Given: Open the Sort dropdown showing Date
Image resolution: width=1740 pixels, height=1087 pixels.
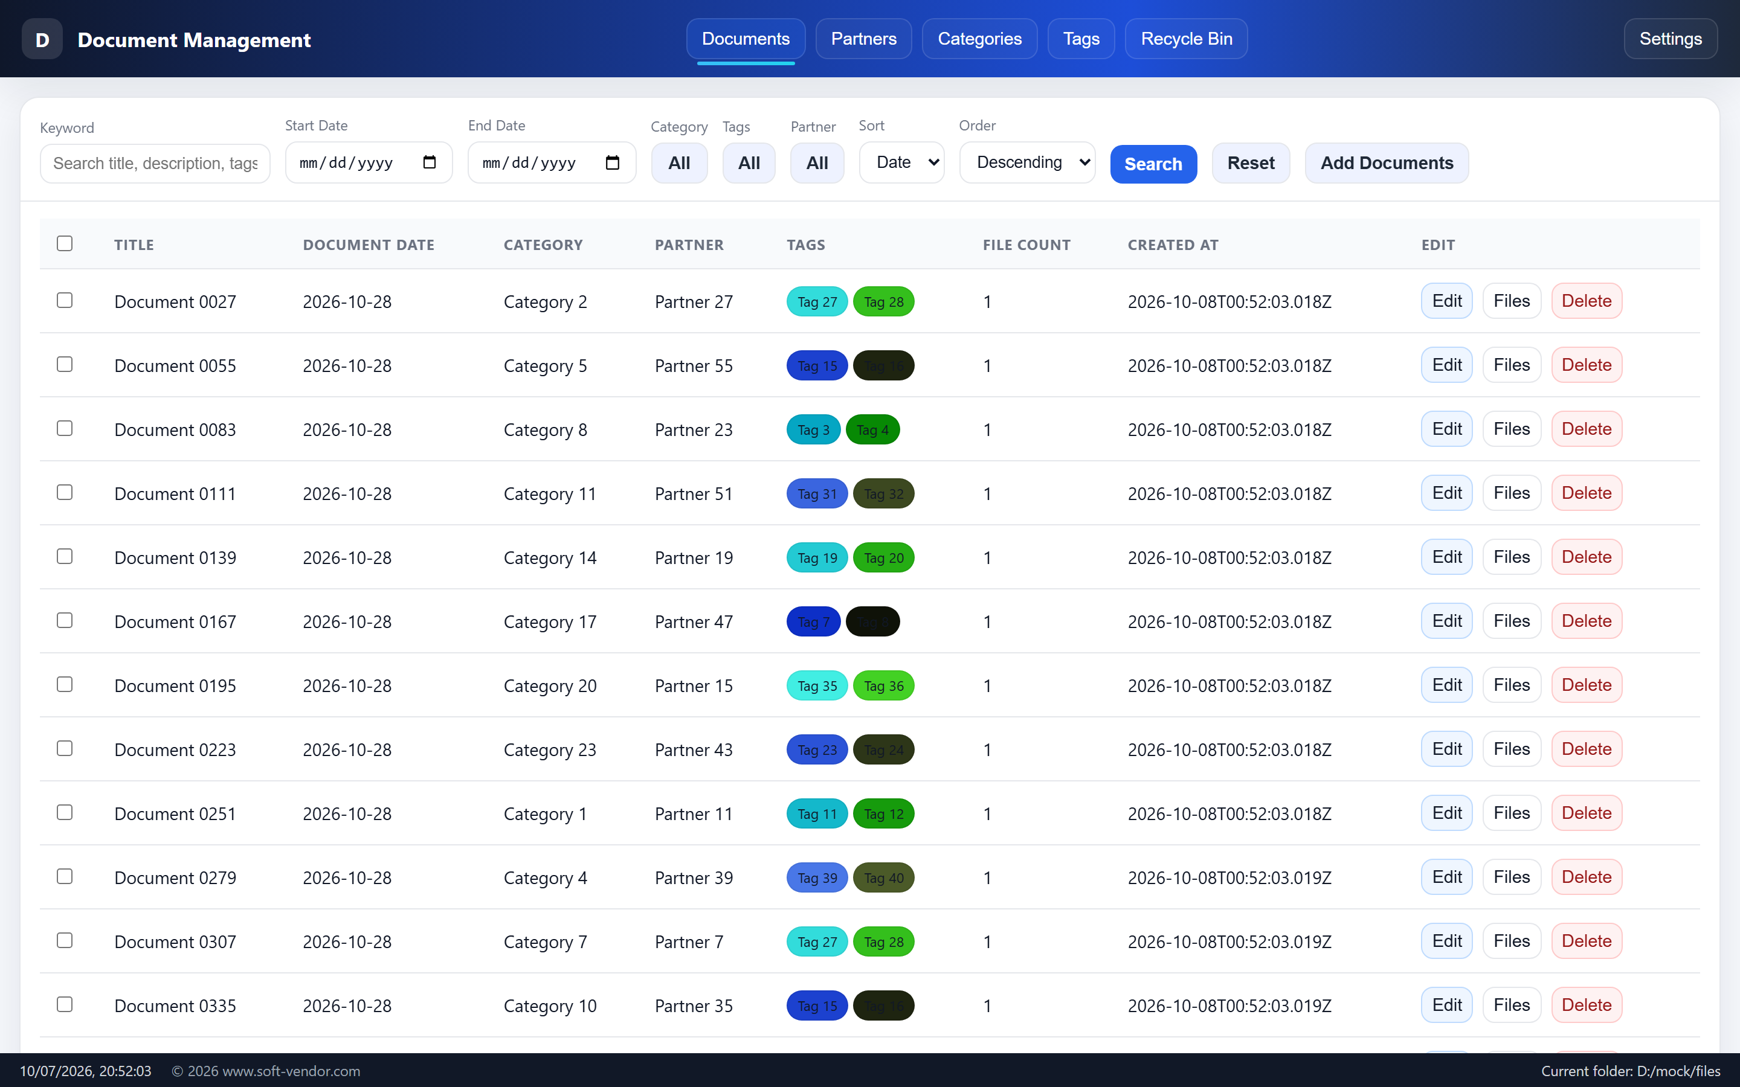Looking at the screenshot, I should click(901, 162).
